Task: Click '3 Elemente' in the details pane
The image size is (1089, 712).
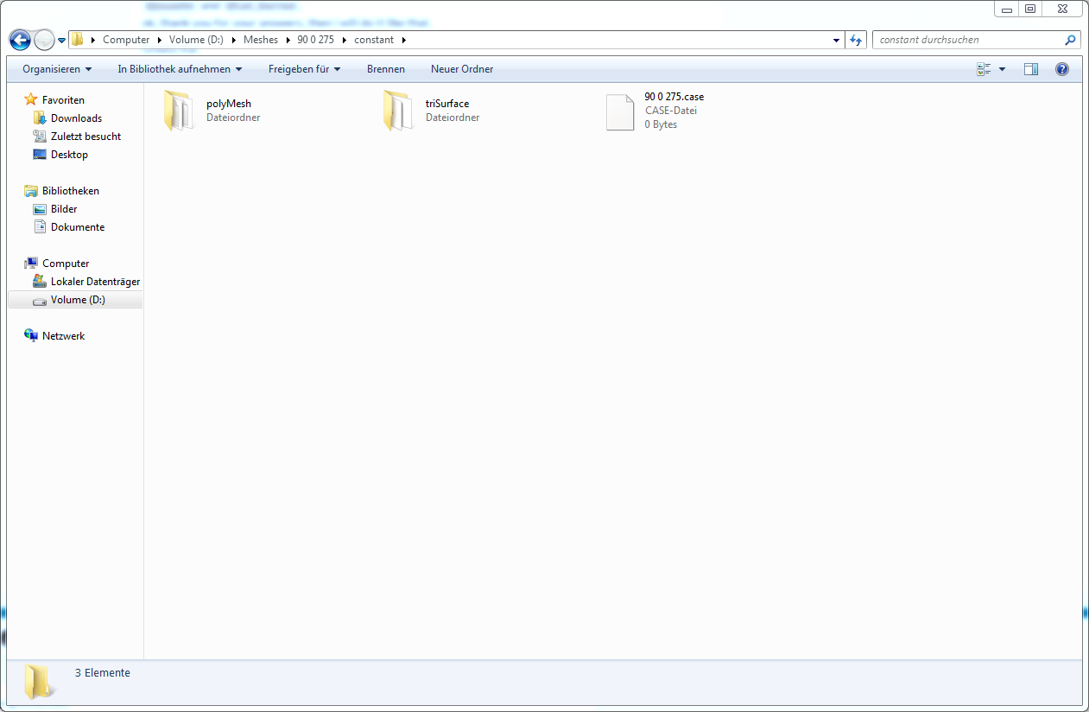Action: [103, 672]
